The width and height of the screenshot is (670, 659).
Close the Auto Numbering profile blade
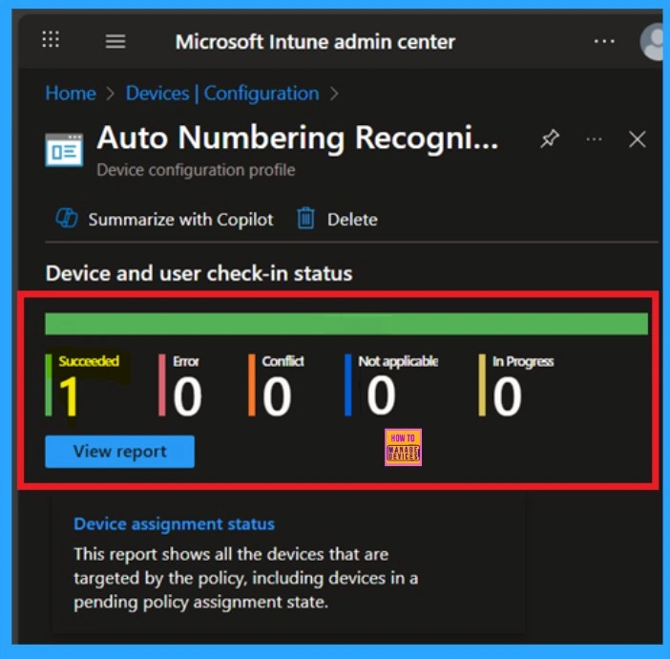(638, 139)
